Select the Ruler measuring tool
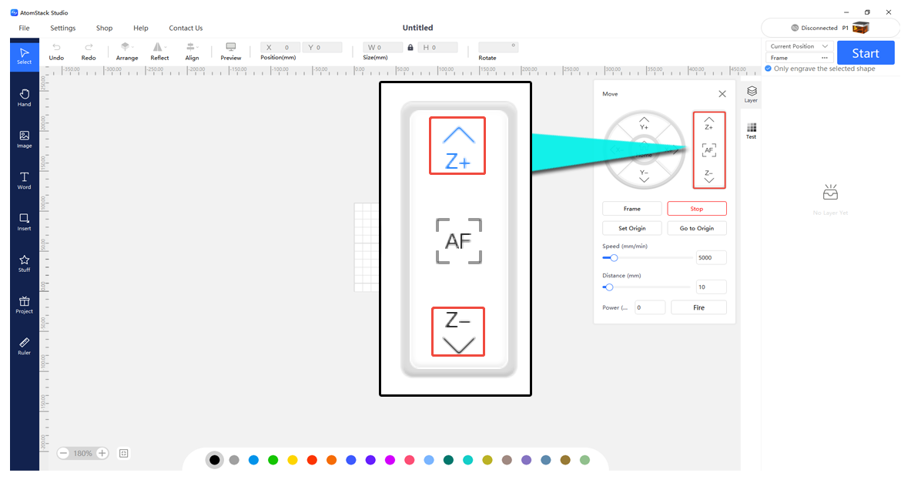The image size is (911, 483). pyautogui.click(x=25, y=346)
